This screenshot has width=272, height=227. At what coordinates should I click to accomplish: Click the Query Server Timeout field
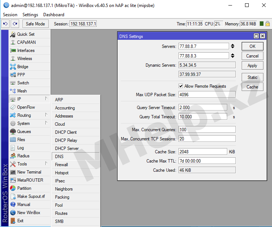[x=203, y=108]
